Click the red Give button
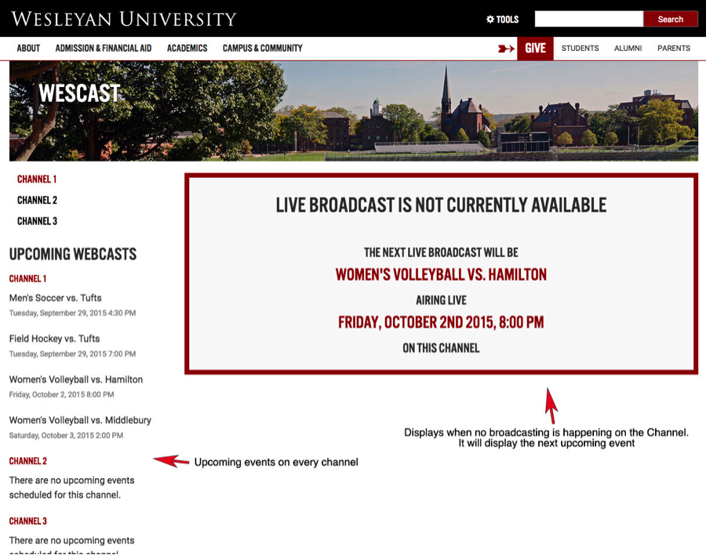The width and height of the screenshot is (706, 555). point(535,48)
